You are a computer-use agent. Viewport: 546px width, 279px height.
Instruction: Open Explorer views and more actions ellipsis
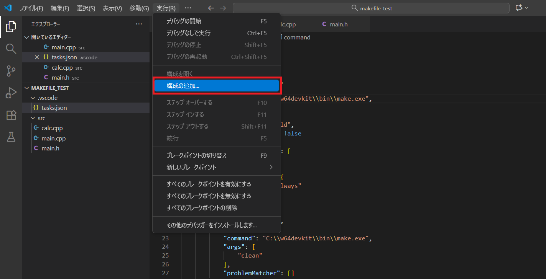click(x=139, y=24)
